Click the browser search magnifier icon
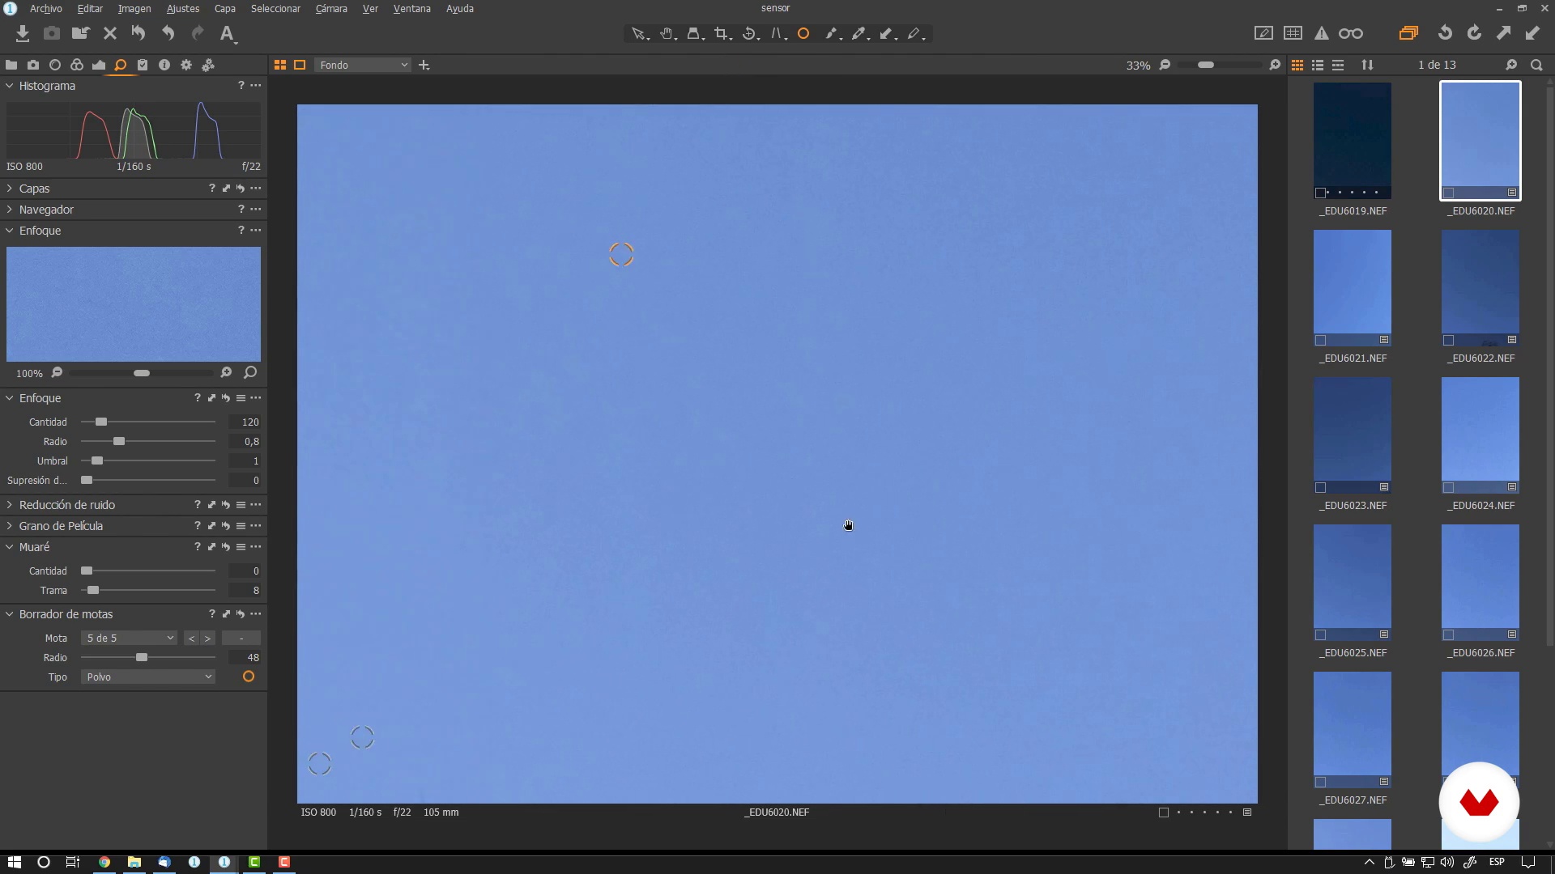Screen dimensions: 1555x874 click(x=1536, y=65)
